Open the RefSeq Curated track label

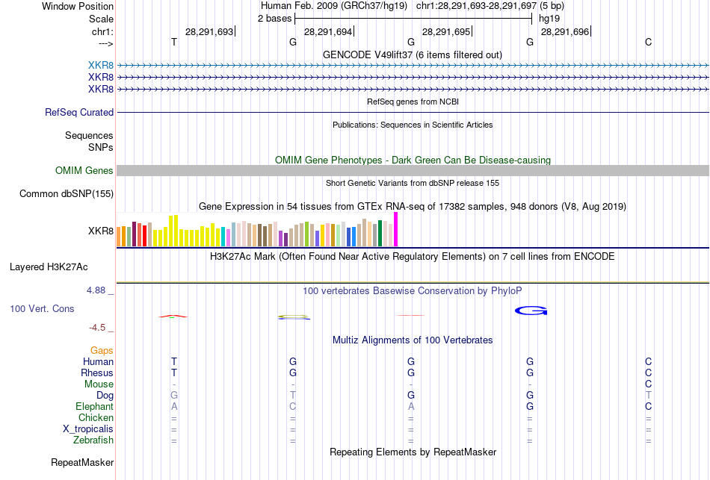(x=78, y=112)
